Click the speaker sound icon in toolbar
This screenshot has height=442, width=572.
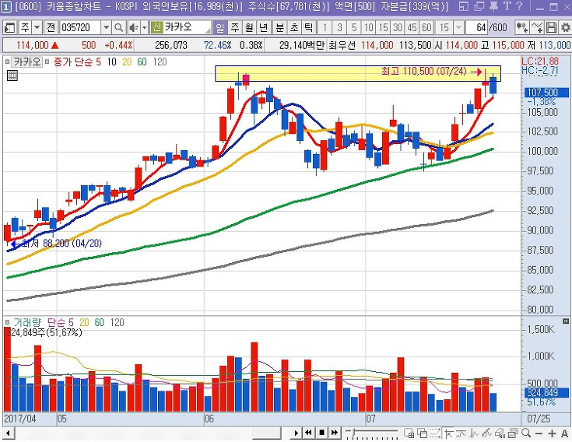[134, 27]
